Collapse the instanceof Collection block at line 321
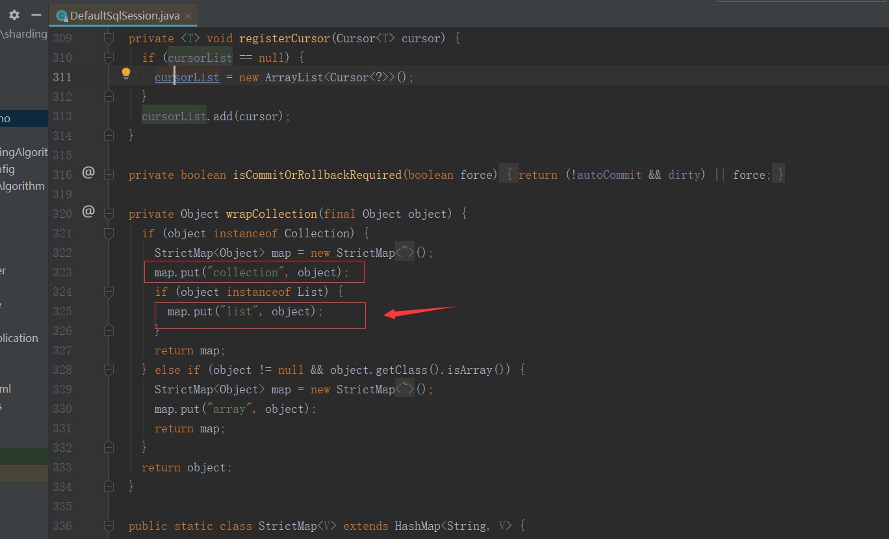The width and height of the screenshot is (889, 539). coord(109,233)
